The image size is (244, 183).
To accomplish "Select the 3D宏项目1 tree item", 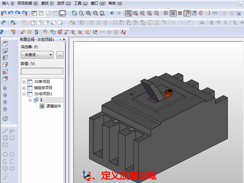I will click(x=43, y=94).
